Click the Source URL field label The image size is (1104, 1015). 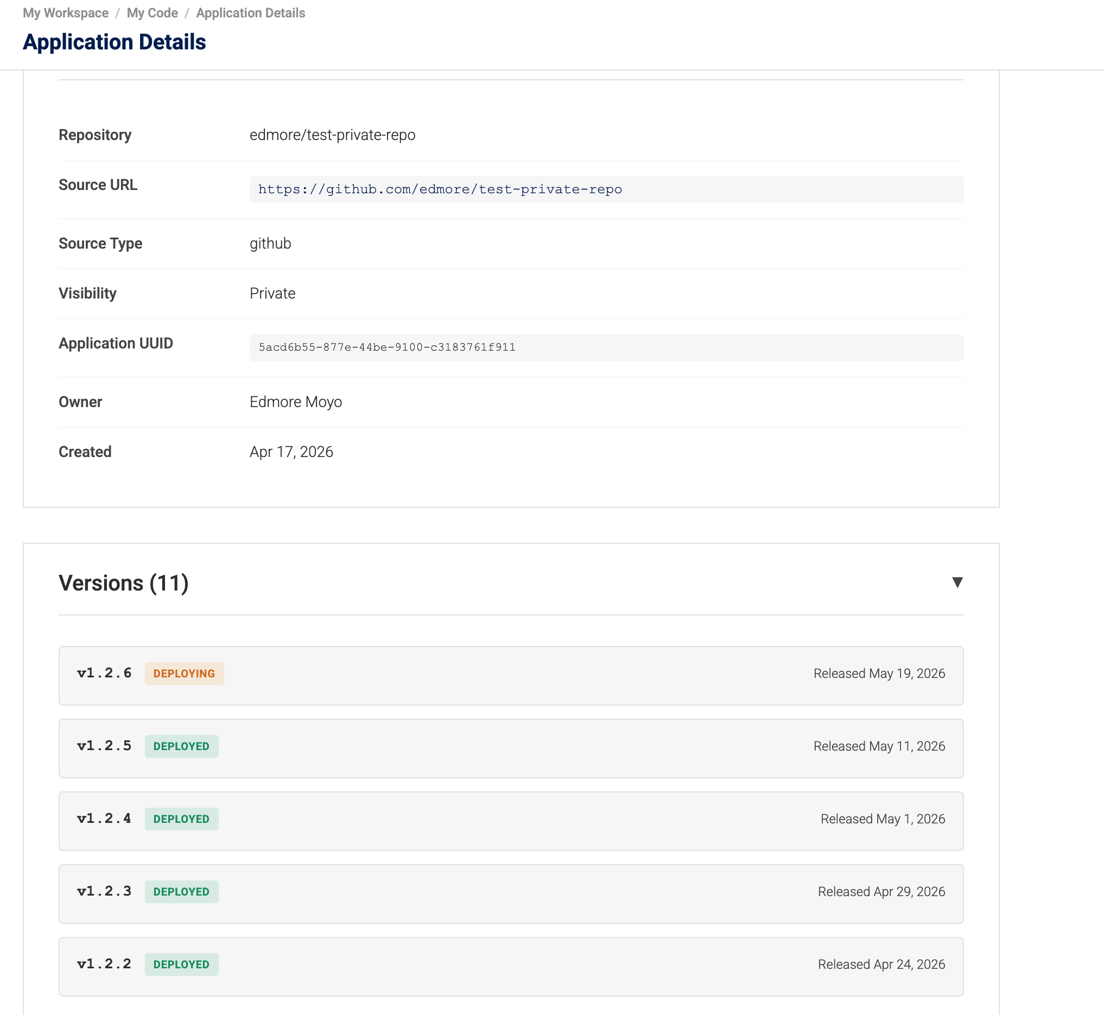[x=98, y=185]
